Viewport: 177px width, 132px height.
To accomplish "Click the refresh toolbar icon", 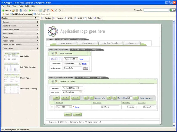I will pyautogui.click(x=21, y=10).
